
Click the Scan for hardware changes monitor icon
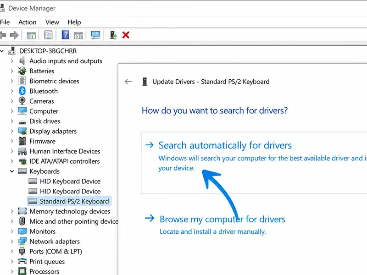(95, 35)
